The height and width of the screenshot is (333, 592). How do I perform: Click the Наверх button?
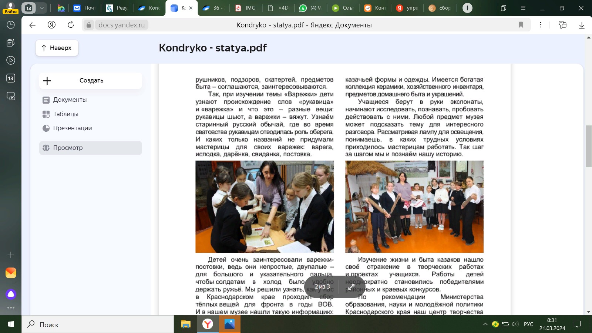(57, 48)
